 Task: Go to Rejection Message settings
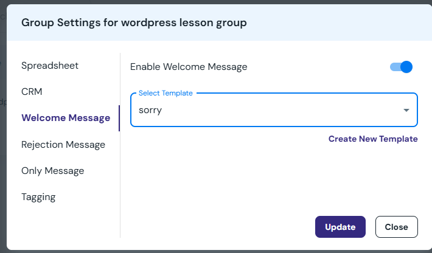(63, 145)
